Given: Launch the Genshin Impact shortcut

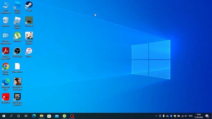Looking at the screenshot, I should (x=29, y=38).
